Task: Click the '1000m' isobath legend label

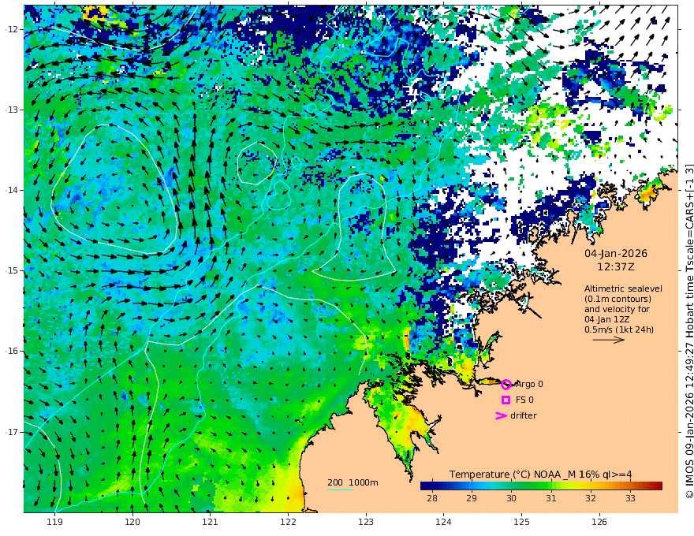Action: [x=364, y=482]
